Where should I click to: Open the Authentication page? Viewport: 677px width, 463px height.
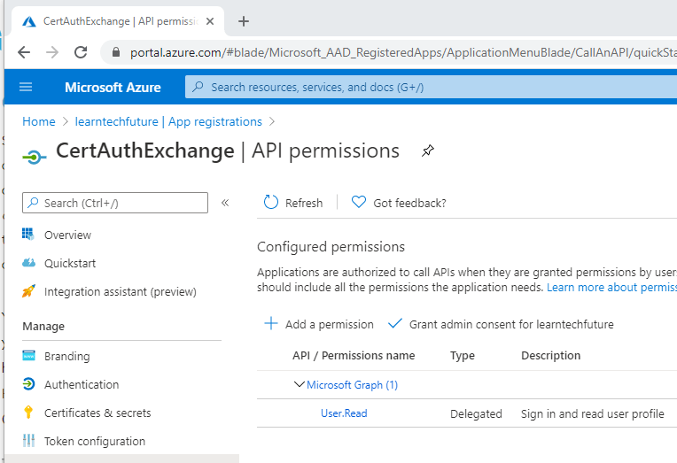[x=81, y=384]
